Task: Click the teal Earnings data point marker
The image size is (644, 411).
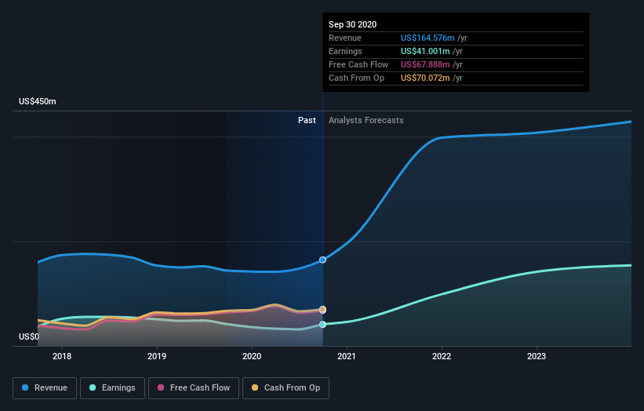Action: (323, 325)
